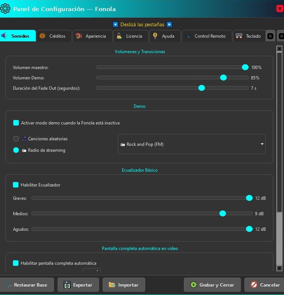This screenshot has height=295, width=284.
Task: Click the Restaurar Base button
Action: point(27,285)
